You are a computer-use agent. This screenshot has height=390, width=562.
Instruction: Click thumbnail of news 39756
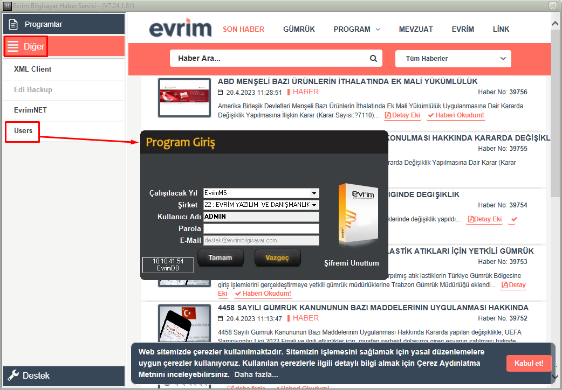click(x=184, y=97)
